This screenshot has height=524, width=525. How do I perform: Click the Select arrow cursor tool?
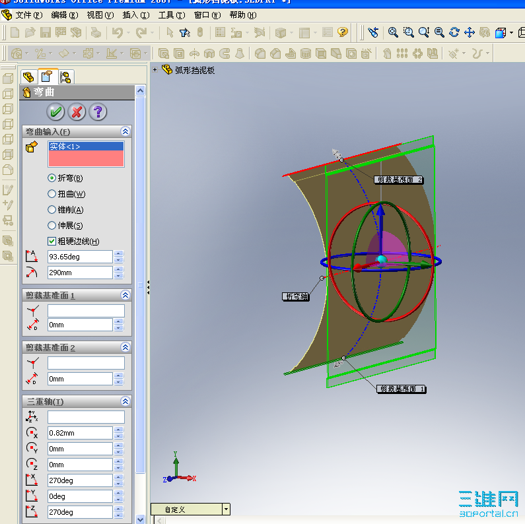point(170,32)
